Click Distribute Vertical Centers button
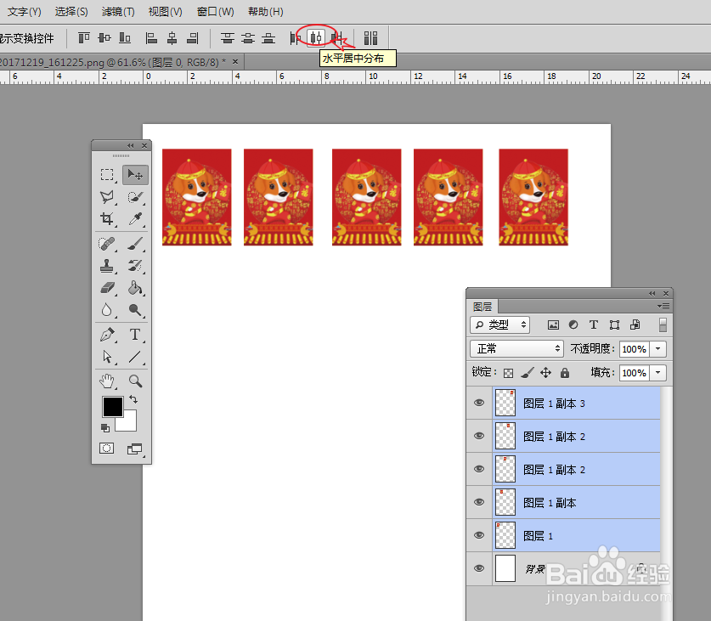The image size is (711, 621). tap(247, 37)
